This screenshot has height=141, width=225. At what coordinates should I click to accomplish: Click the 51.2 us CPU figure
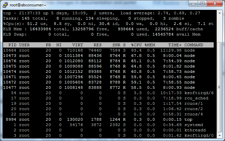(x=32, y=24)
